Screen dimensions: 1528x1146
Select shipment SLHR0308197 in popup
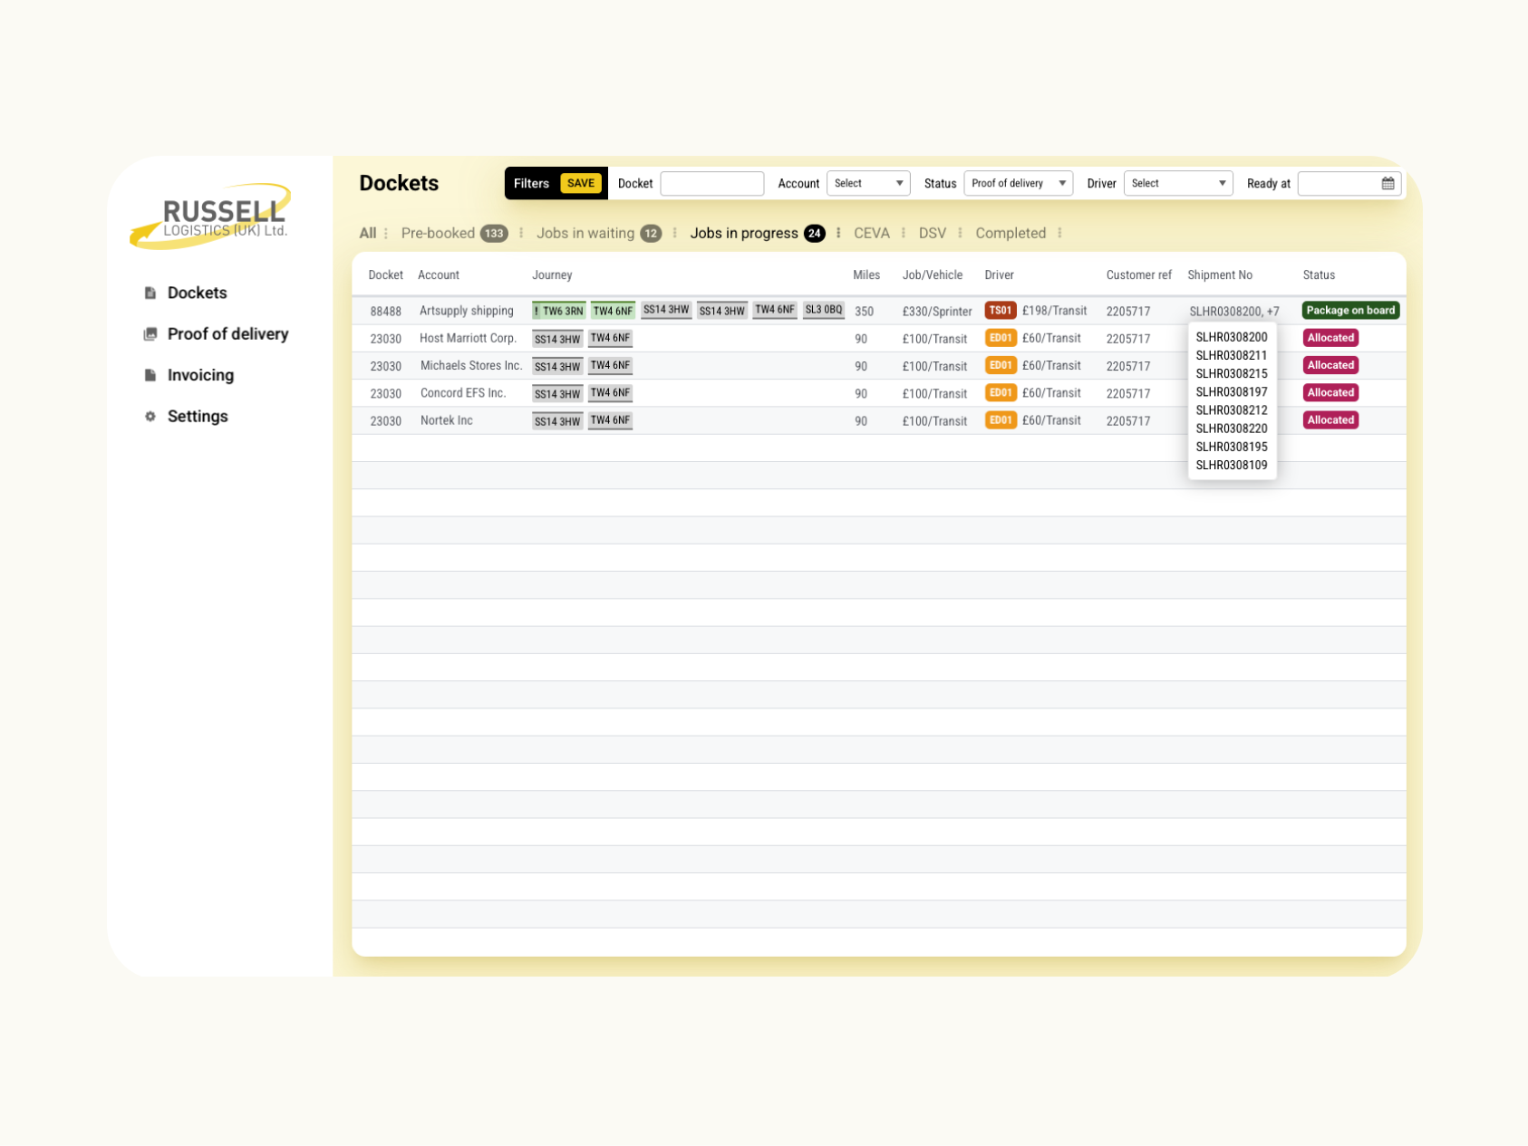click(x=1232, y=391)
